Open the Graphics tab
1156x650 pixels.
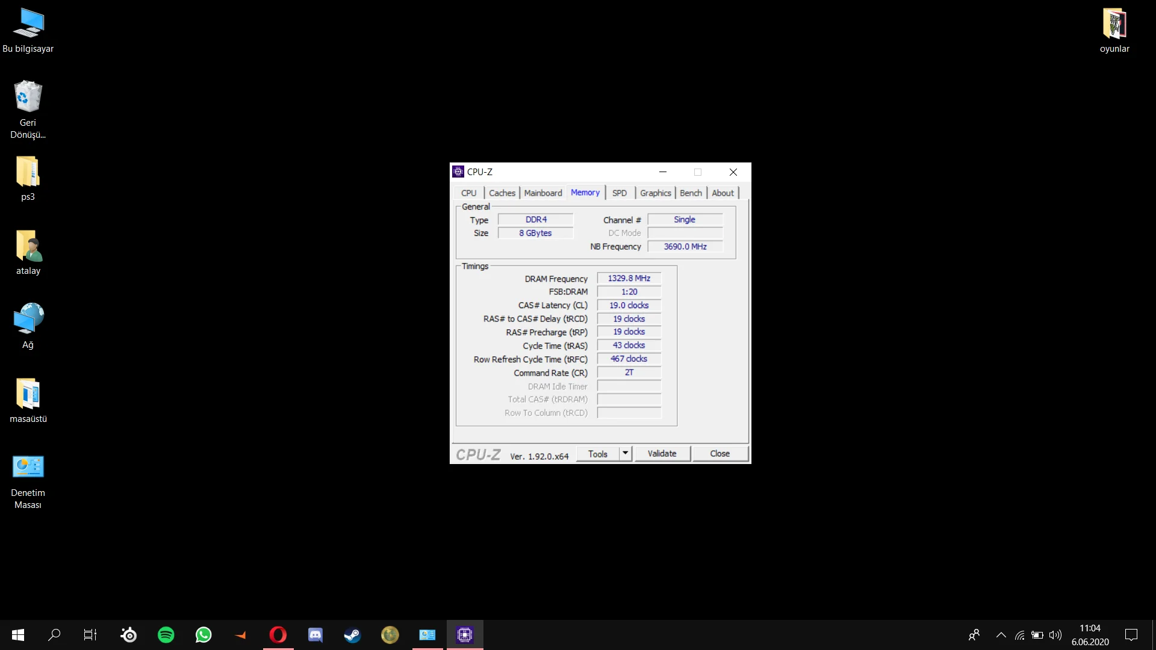coord(655,193)
